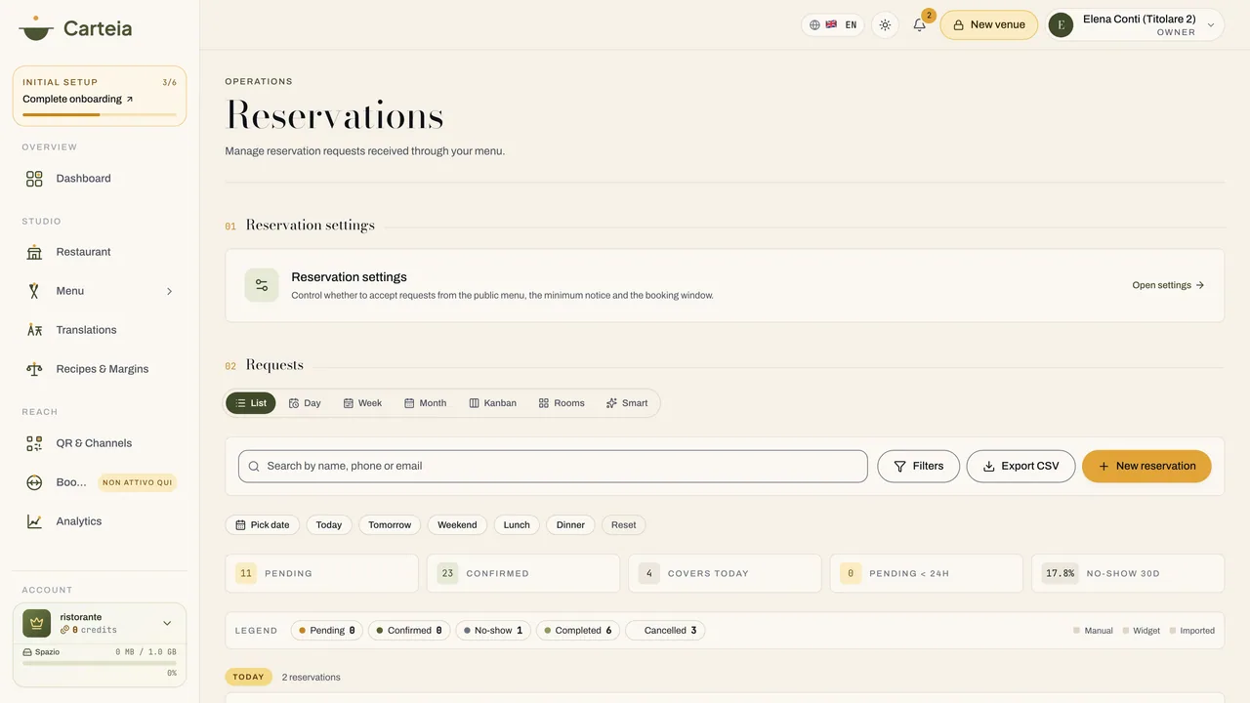The height and width of the screenshot is (703, 1250).
Task: Switch to the Kanban view tab
Action: coord(493,403)
